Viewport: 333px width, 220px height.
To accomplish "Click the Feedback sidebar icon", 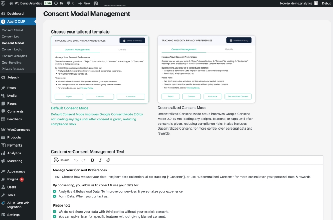I will click(x=3, y=119).
